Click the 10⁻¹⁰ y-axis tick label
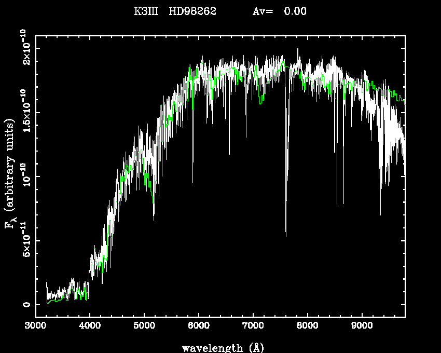 25,176
